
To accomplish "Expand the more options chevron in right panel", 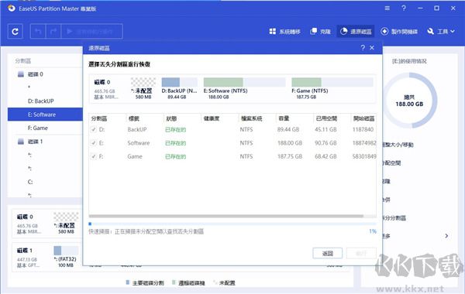I will pos(446,236).
